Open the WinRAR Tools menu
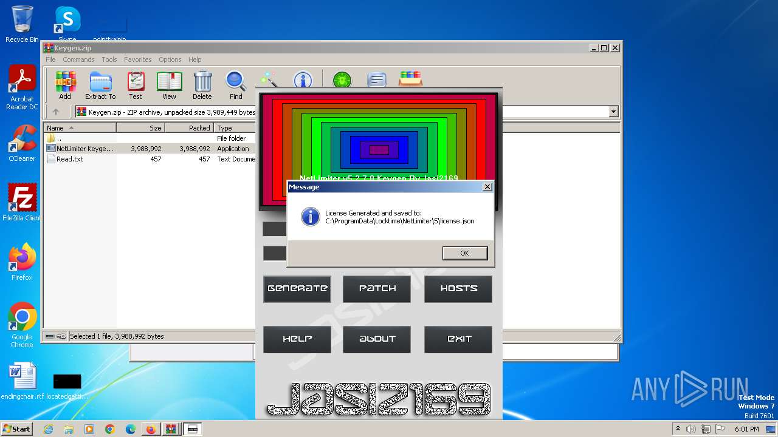Screen dimensions: 778x437 coord(109,59)
